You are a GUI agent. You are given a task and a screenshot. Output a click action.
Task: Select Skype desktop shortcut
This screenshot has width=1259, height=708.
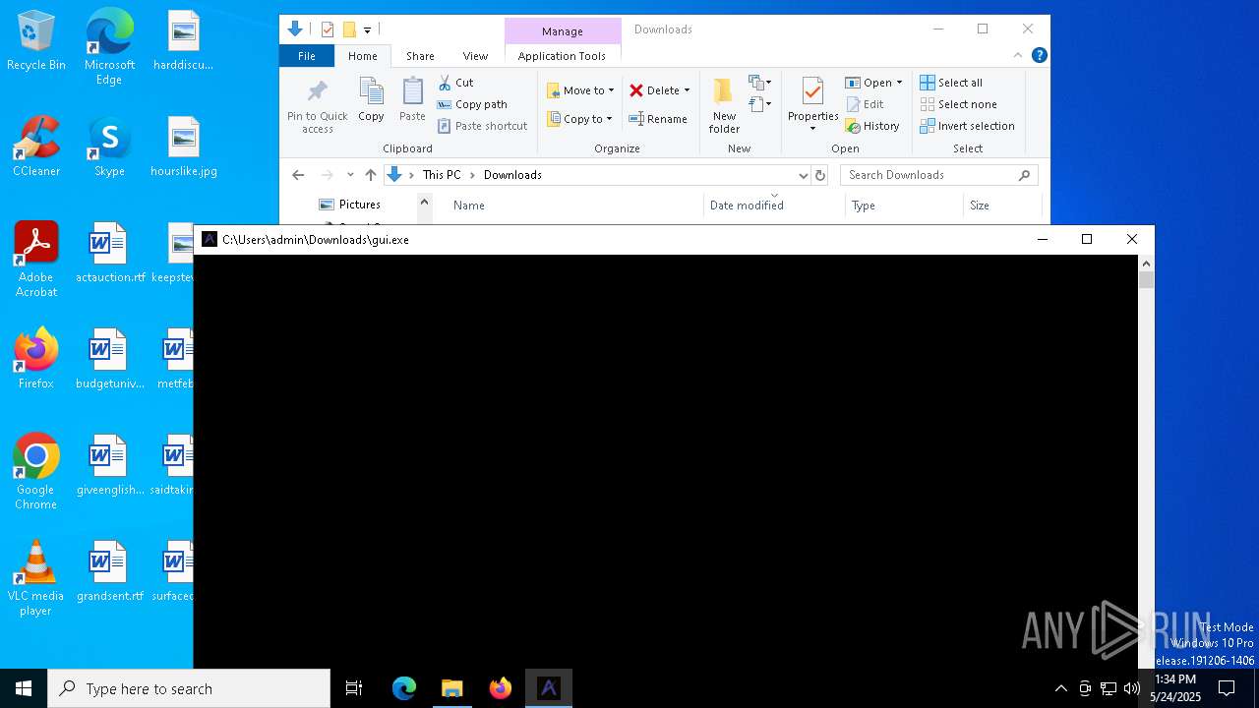coord(109,147)
